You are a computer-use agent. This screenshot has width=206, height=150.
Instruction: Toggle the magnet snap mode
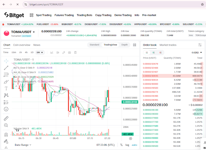pos(6,135)
